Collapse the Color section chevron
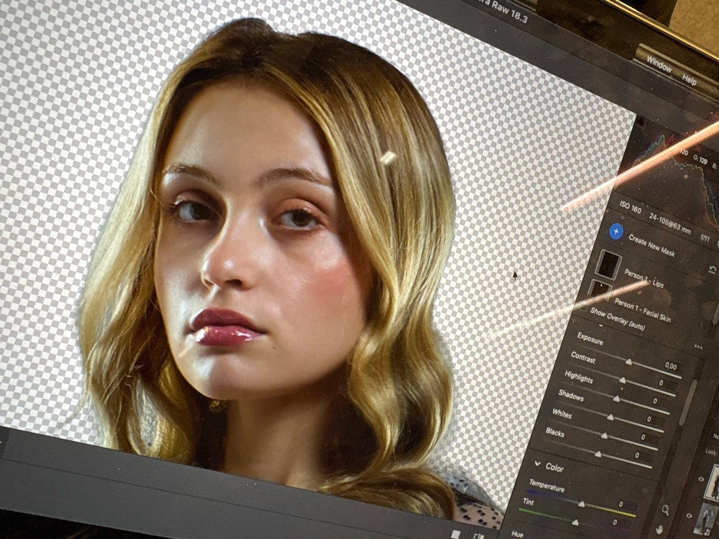The image size is (719, 539). point(537,464)
